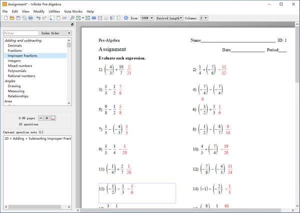Click the comment/note icon in toolbar
Viewport: 300px width, 213px height.
coord(112,18)
